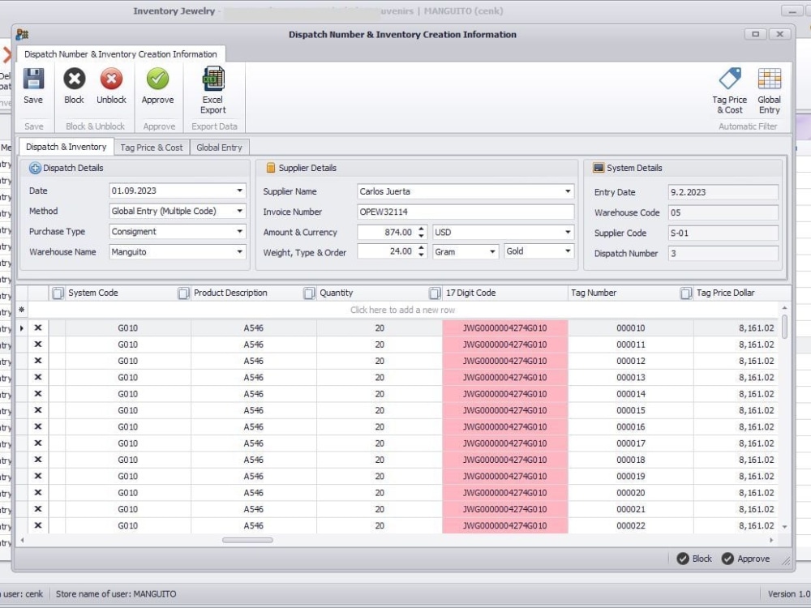Viewport: 811px width, 608px height.
Task: Increase the Weight value using its up stepper
Action: [420, 248]
